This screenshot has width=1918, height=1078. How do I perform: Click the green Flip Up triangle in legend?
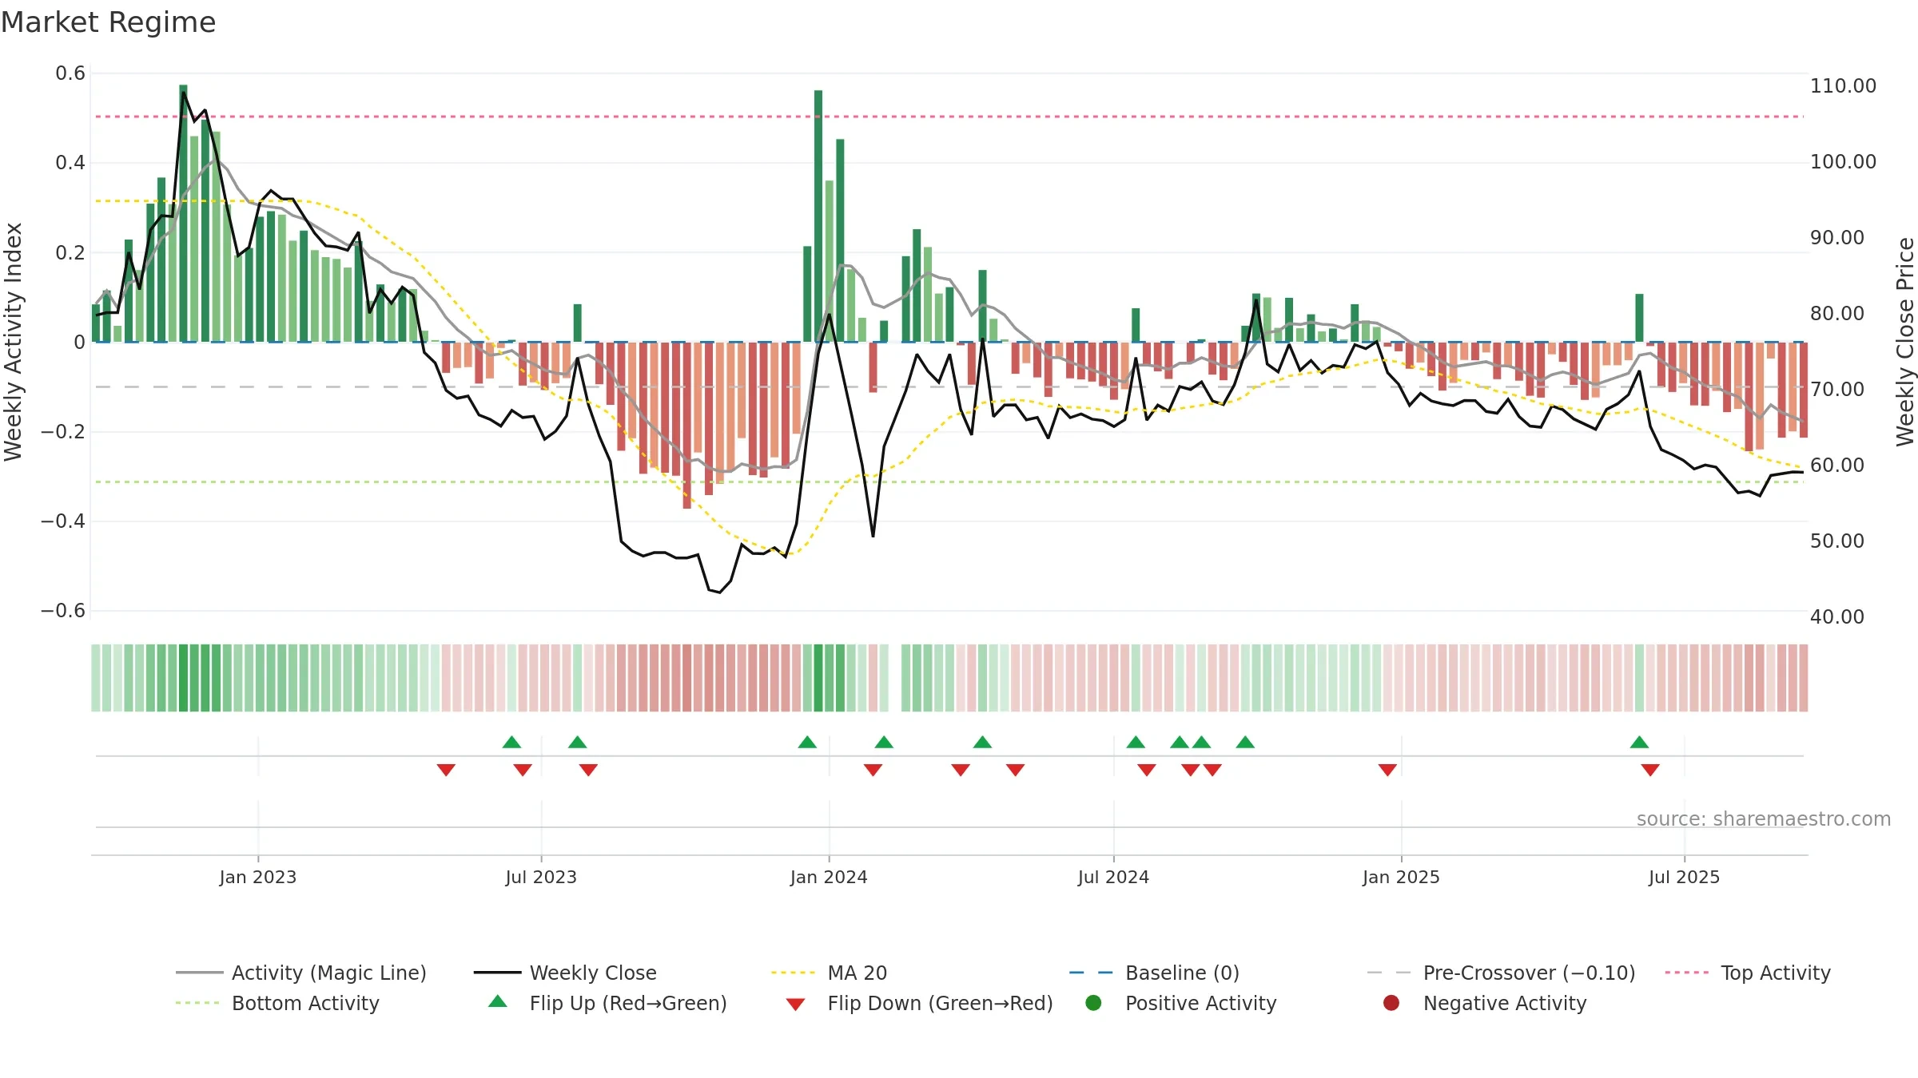(x=498, y=1001)
